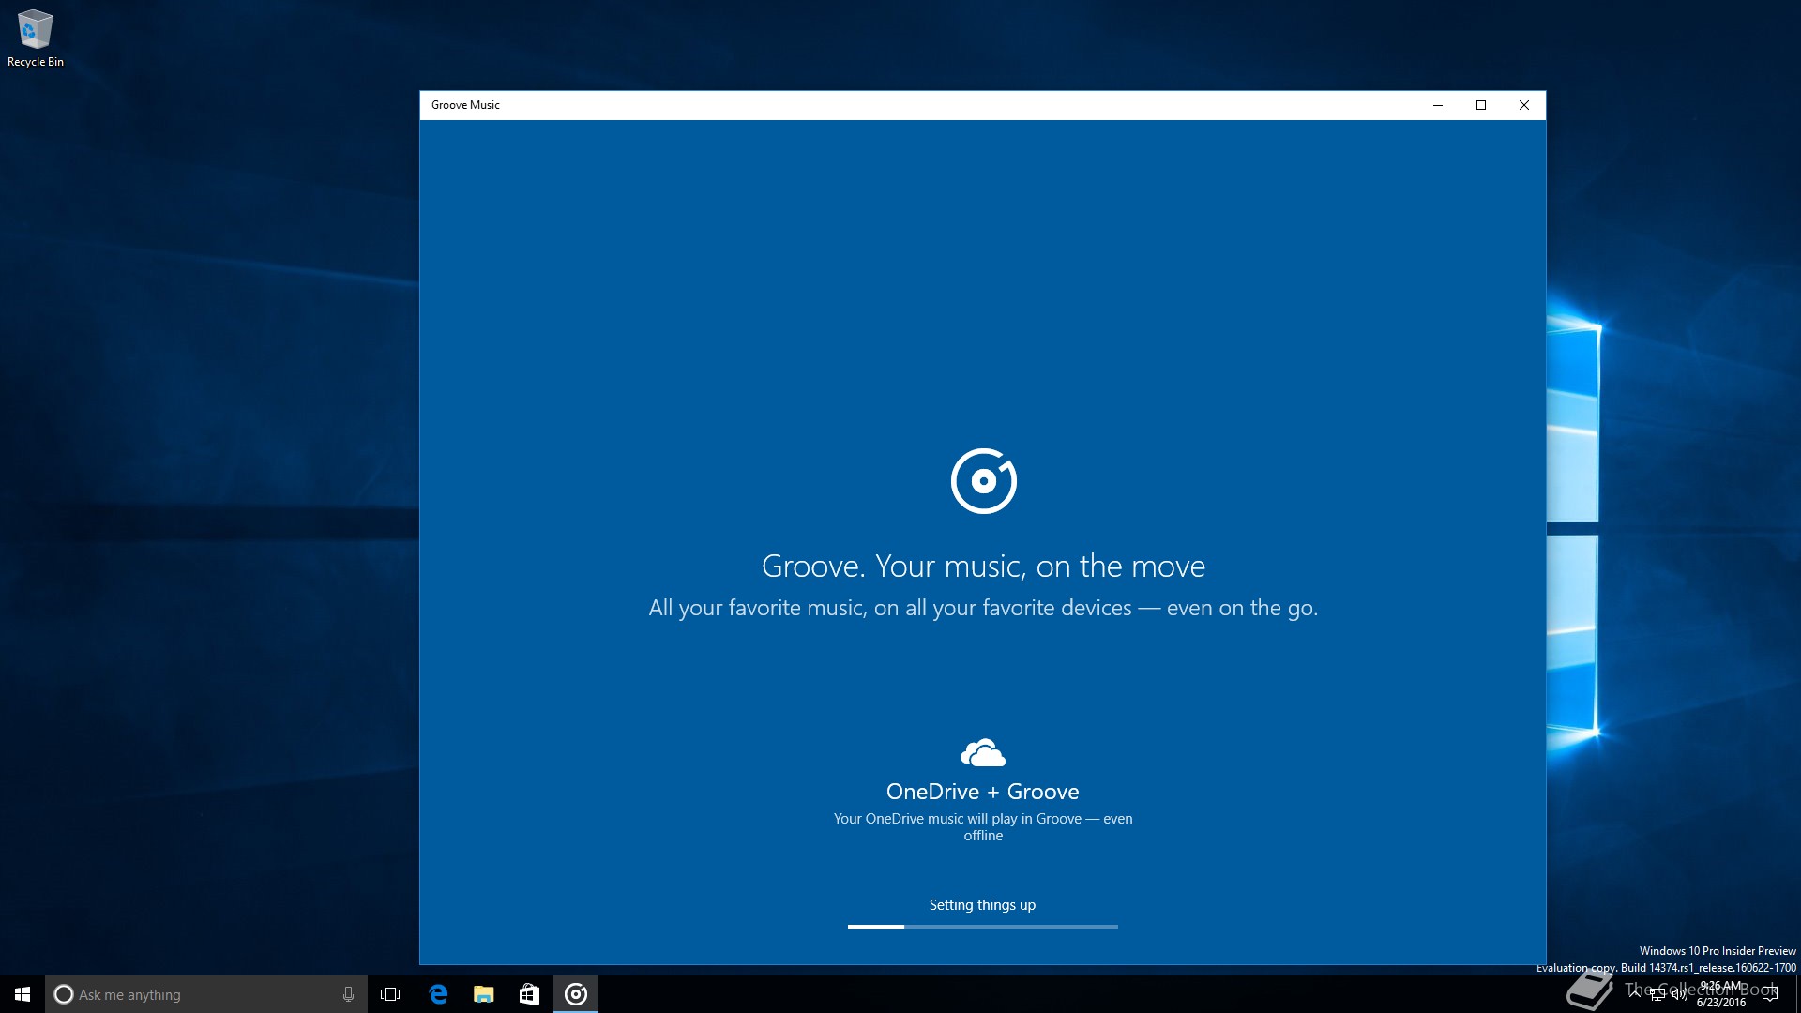
Task: Click 'All your favorite music' subtitle text
Action: click(x=983, y=608)
